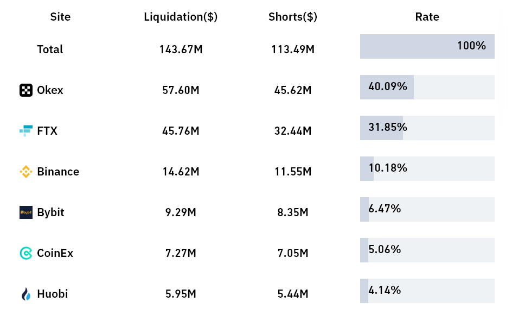The height and width of the screenshot is (314, 512).
Task: Sort by the Site column header
Action: (60, 17)
